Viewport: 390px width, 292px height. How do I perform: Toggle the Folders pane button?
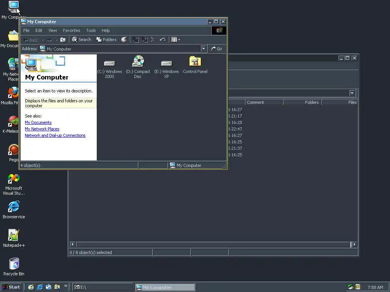(x=107, y=40)
